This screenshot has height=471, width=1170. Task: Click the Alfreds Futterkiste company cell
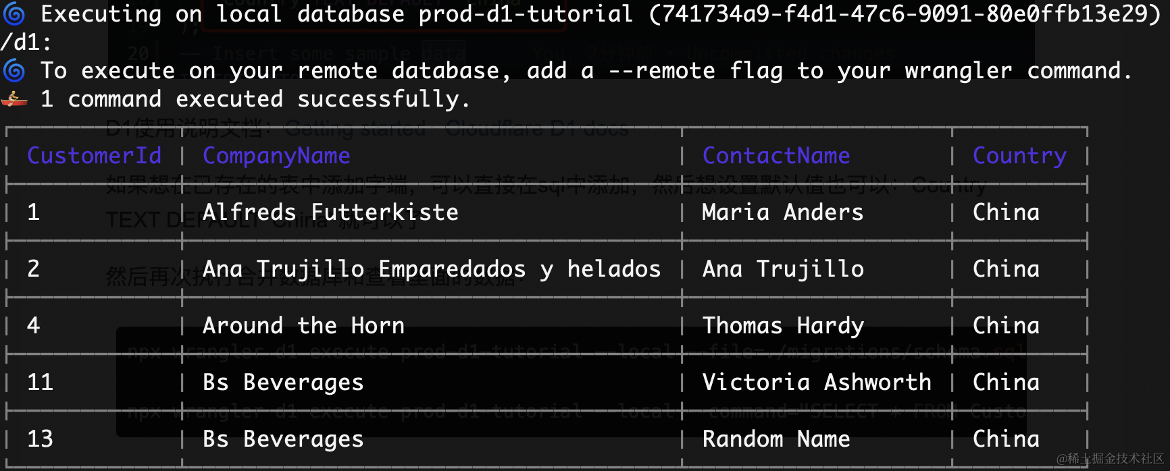pos(330,213)
